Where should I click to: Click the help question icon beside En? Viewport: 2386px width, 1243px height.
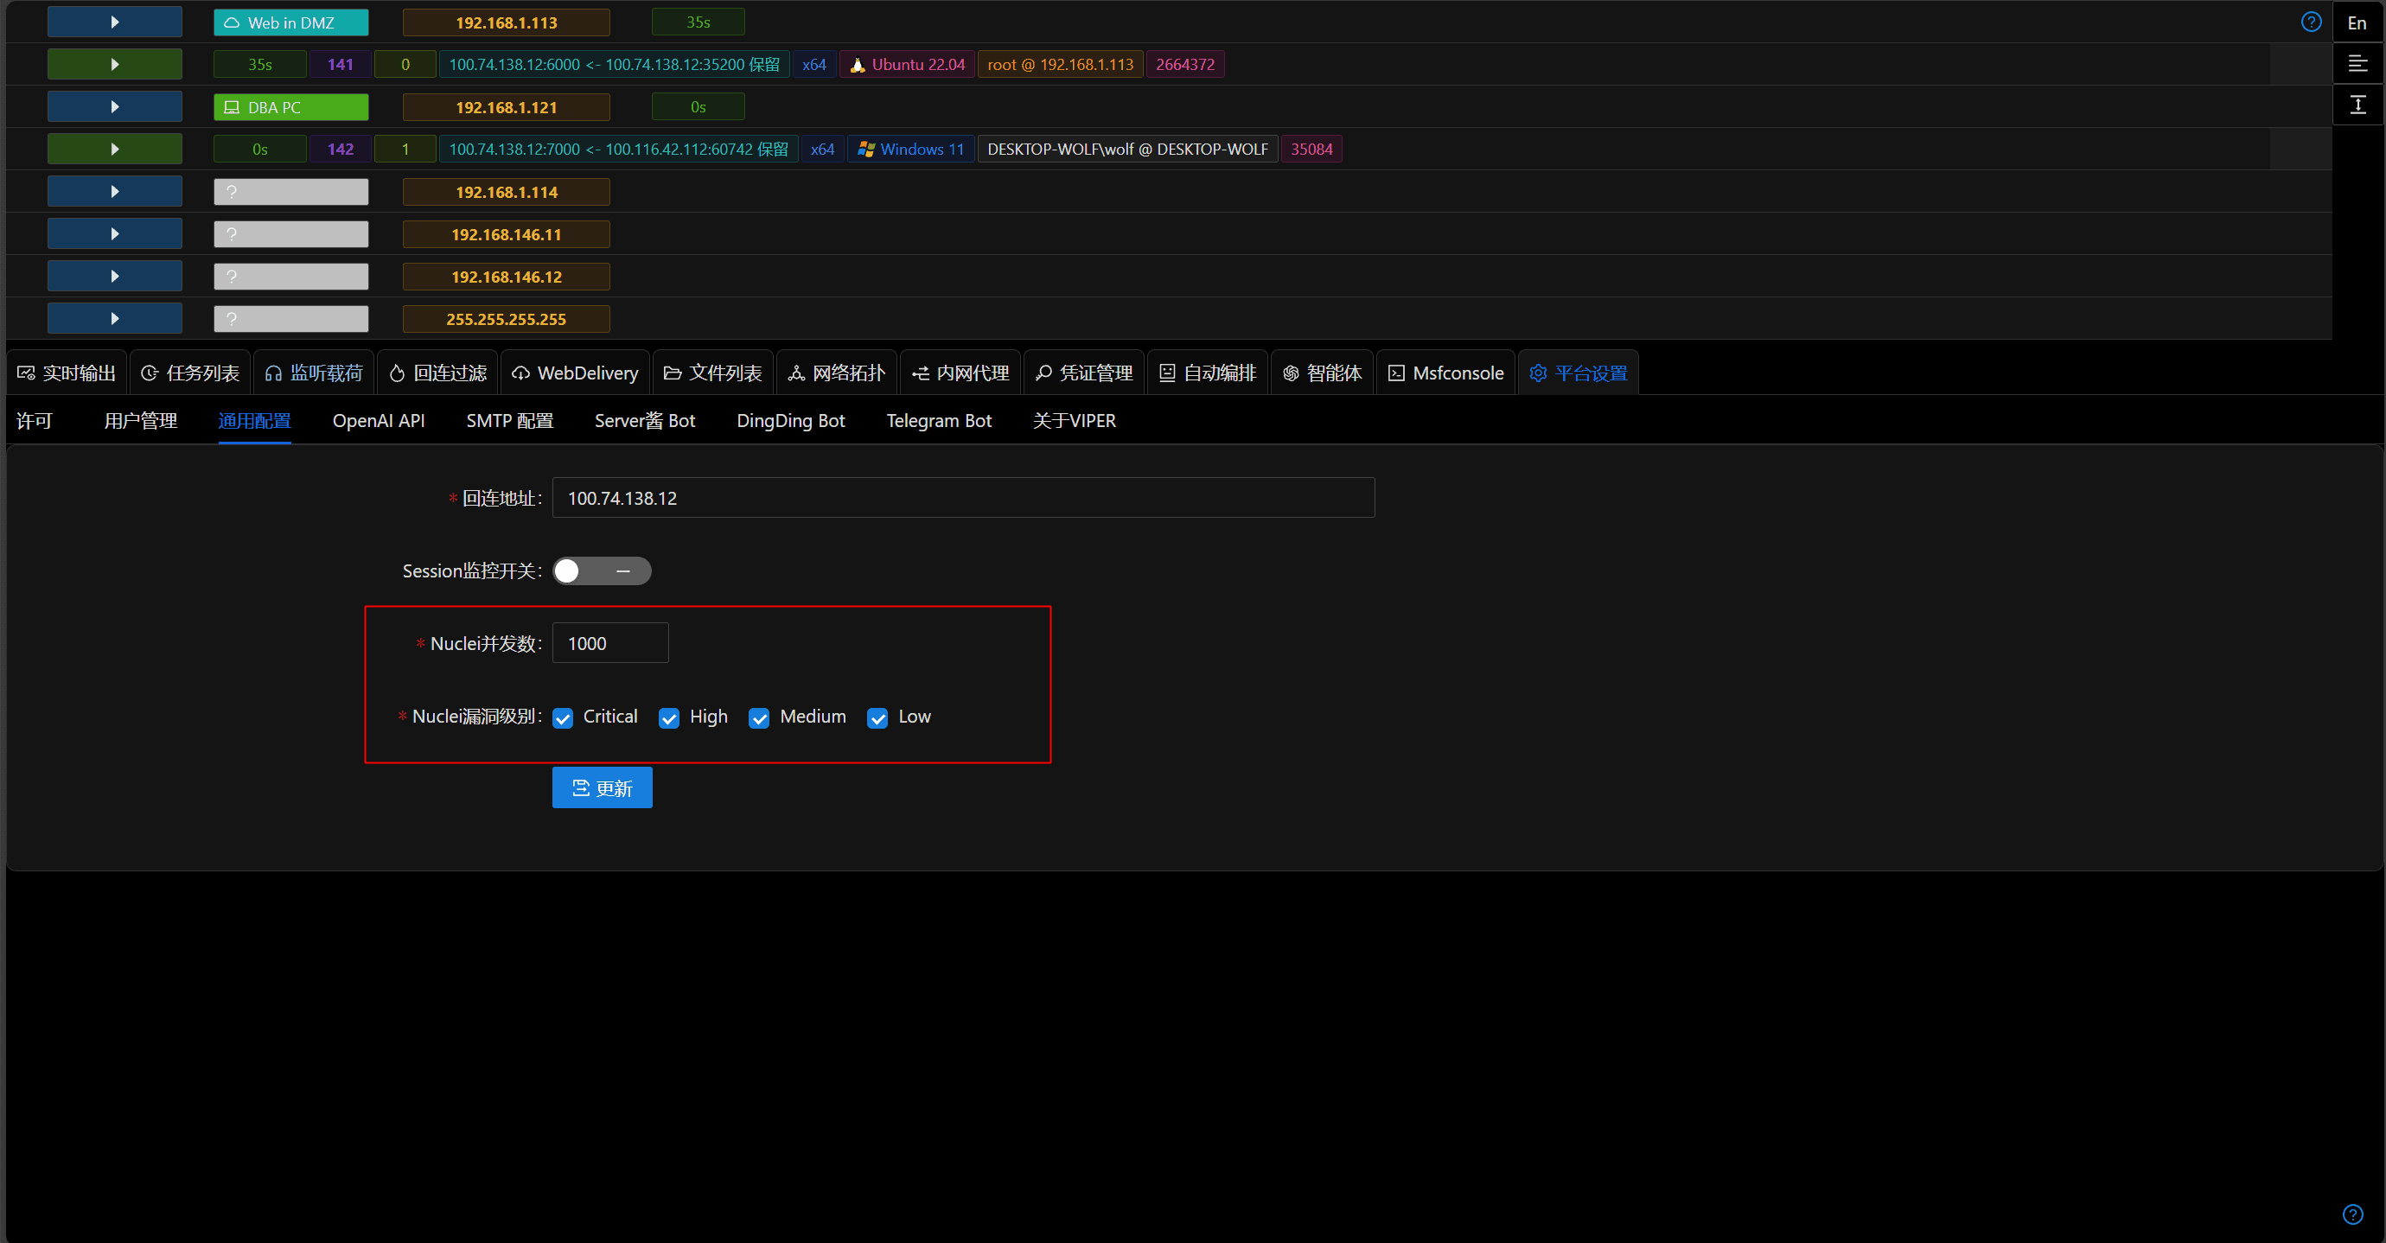point(2311,22)
